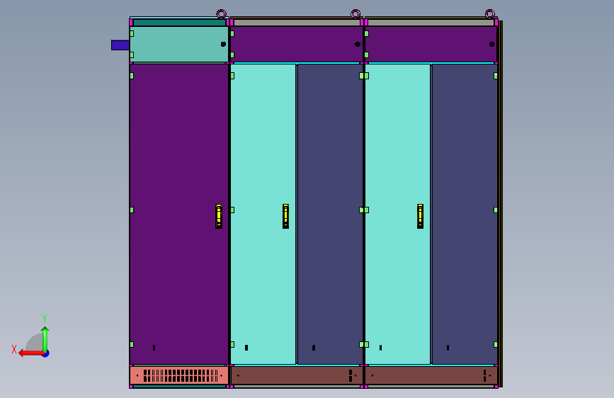
Task: Select the lifting eye bolt above the teal cabinet
Action: click(221, 14)
